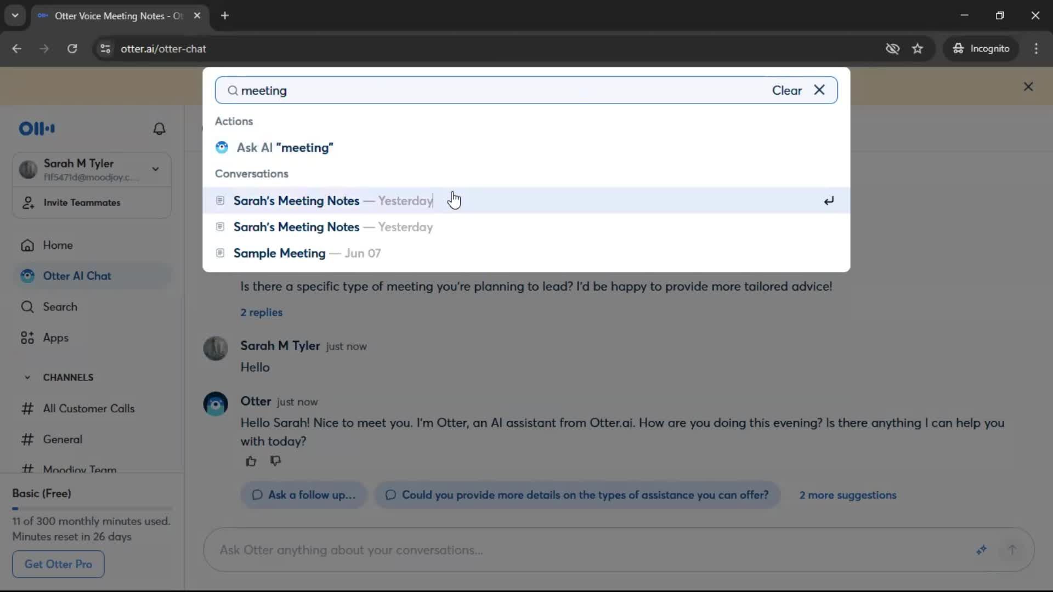Click the Basic (Free) plan label

coord(42,493)
